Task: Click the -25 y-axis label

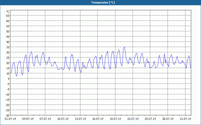Action: 7,110
